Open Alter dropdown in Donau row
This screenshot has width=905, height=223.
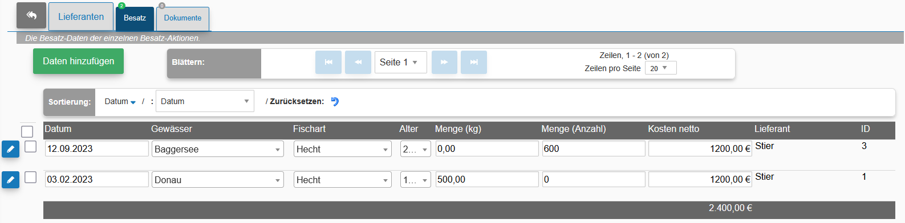point(415,180)
